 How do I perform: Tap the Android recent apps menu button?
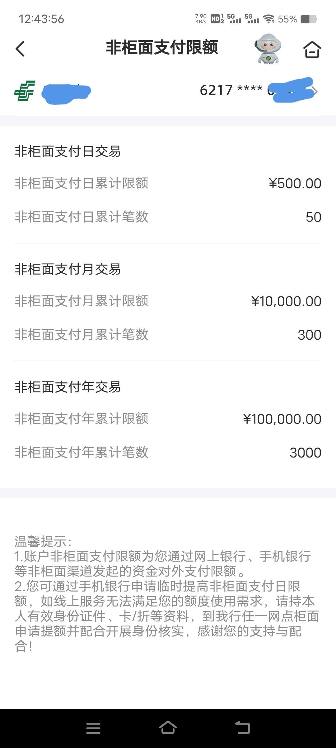click(93, 728)
